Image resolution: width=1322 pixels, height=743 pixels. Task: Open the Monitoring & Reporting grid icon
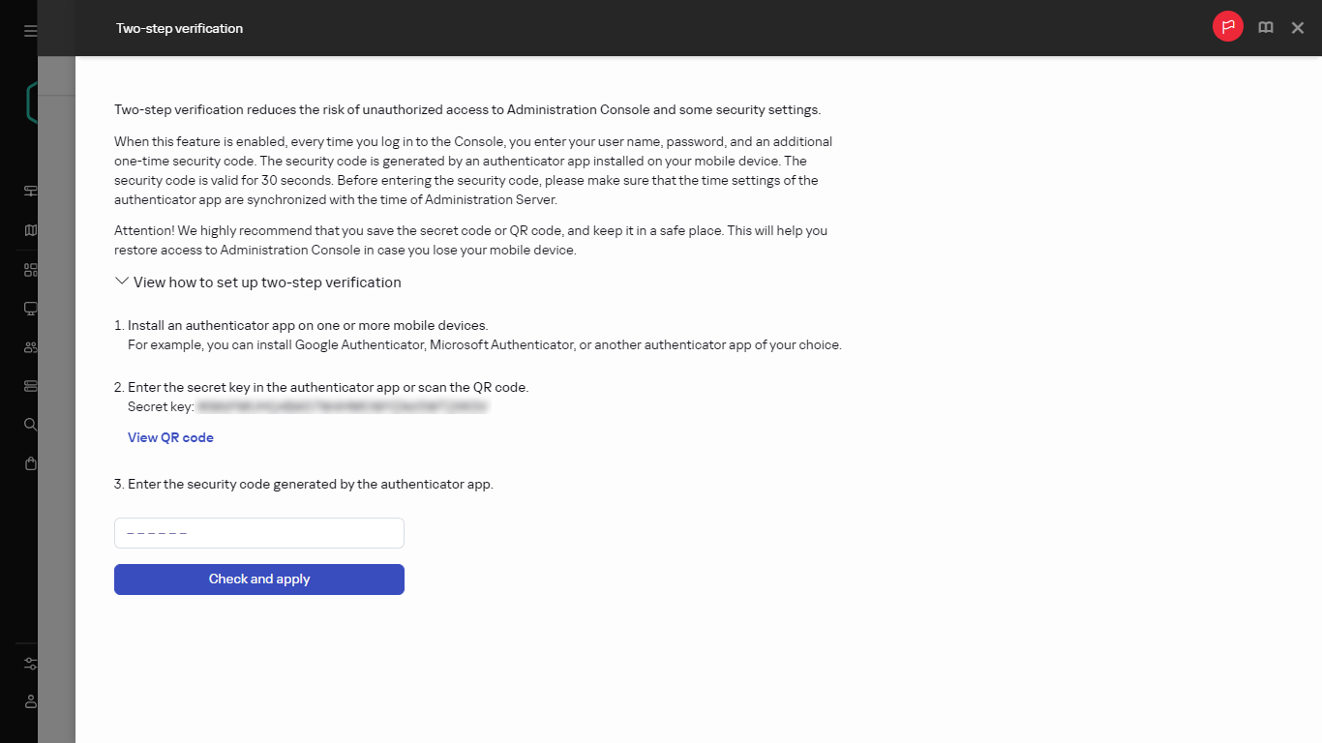30,269
